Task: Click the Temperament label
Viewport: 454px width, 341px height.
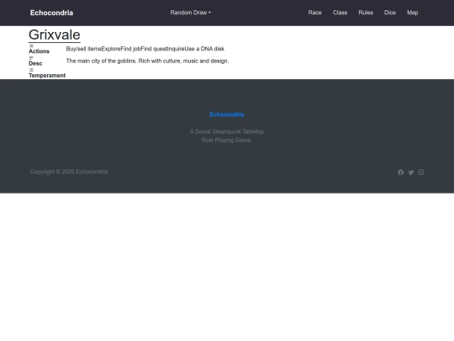Action: [x=47, y=76]
